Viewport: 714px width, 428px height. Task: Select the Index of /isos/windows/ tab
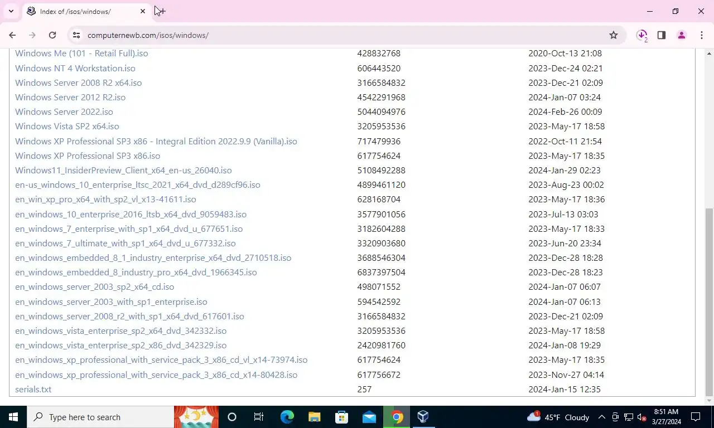87,11
